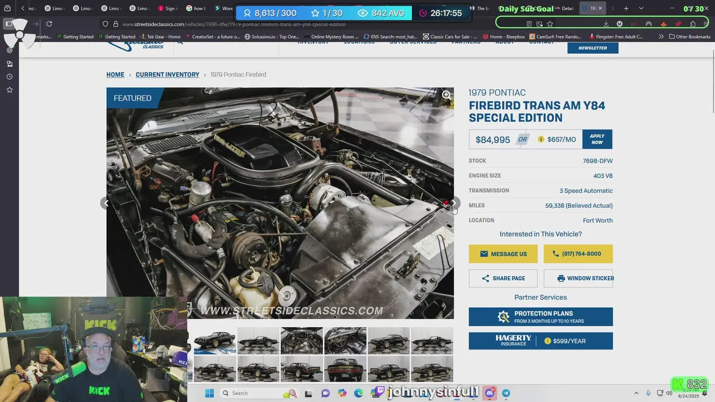Open Telegram from the taskbar
This screenshot has height=402, width=715.
[506, 393]
